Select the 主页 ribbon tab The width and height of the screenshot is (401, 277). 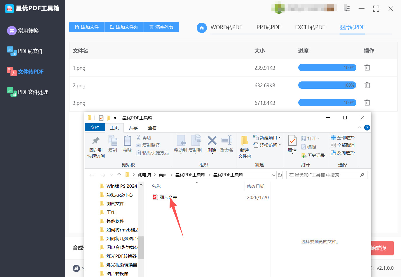coord(114,128)
